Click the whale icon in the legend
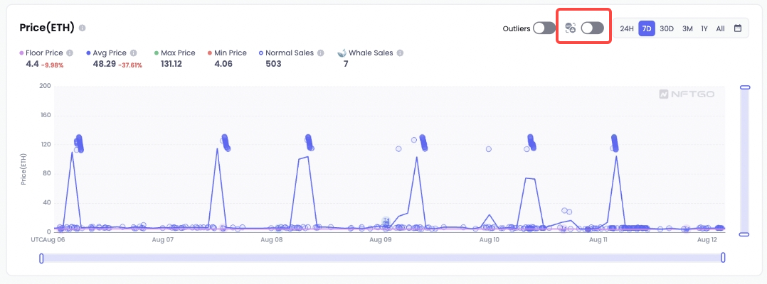Viewport: 767px width, 284px height. (342, 53)
